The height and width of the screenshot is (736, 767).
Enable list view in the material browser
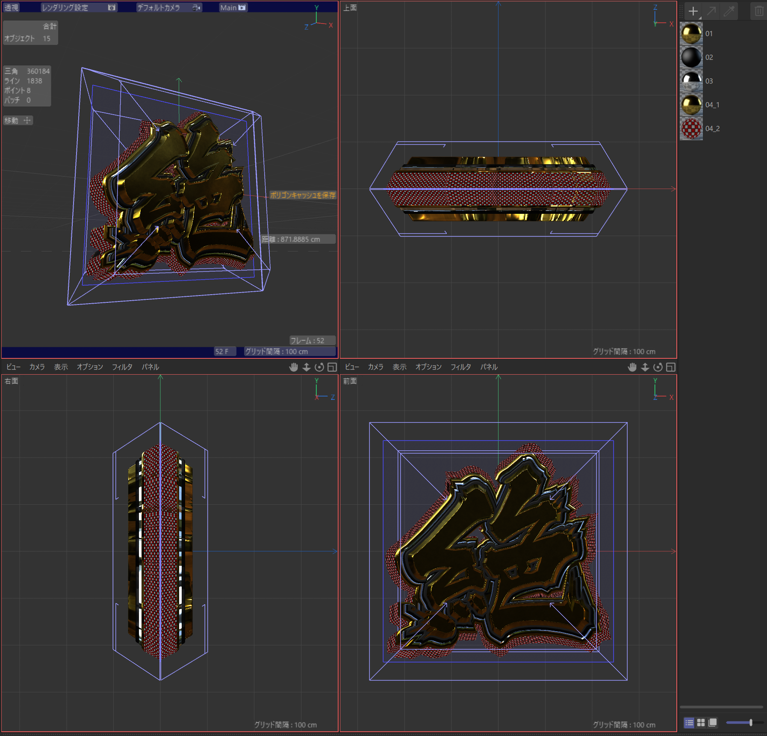(x=689, y=723)
